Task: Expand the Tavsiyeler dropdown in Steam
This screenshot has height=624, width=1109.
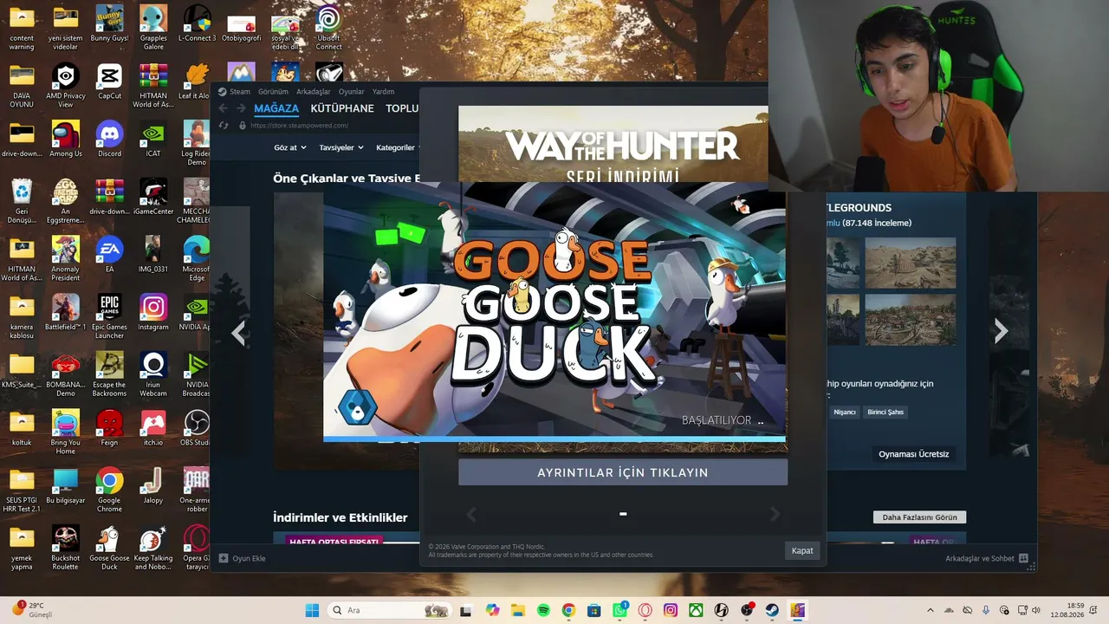Action: click(x=341, y=147)
